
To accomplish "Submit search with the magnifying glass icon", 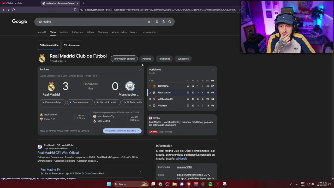I will coord(170,22).
